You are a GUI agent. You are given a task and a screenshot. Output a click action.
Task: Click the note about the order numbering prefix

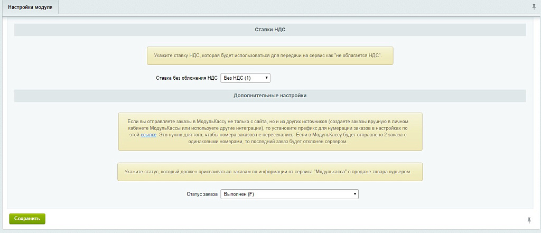click(x=270, y=132)
